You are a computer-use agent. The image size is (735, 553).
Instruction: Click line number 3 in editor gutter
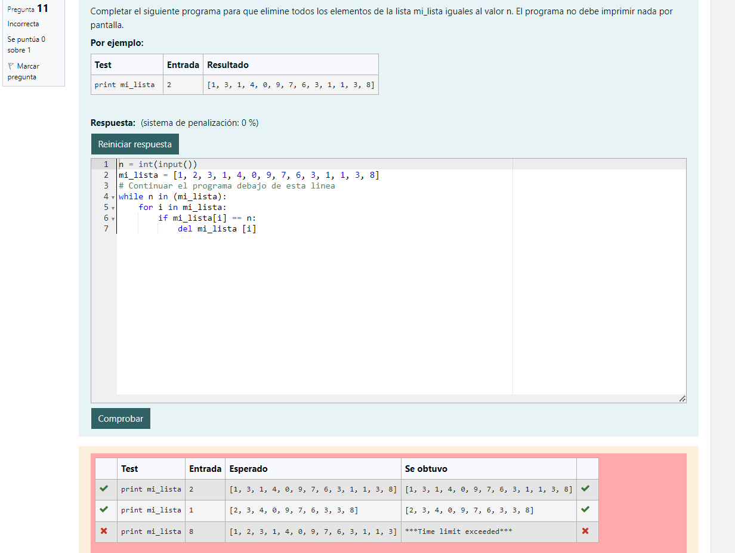coord(106,186)
